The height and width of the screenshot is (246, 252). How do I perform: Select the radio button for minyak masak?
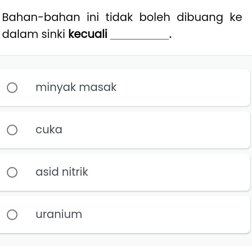pyautogui.click(x=12, y=88)
